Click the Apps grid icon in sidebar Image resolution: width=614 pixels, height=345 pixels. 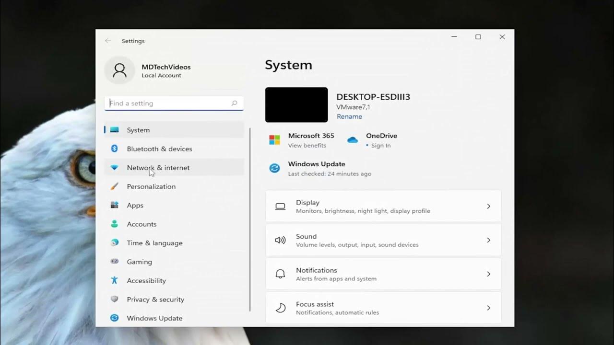[x=114, y=205]
